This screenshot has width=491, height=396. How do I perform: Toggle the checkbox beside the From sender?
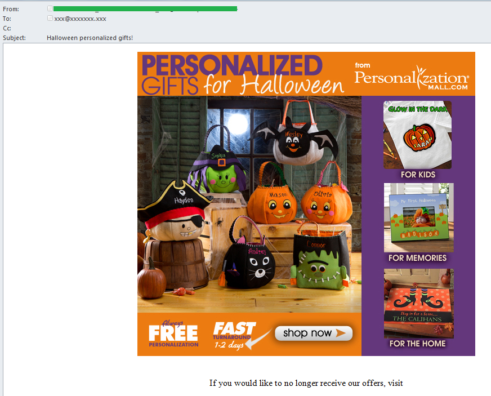pyautogui.click(x=50, y=8)
